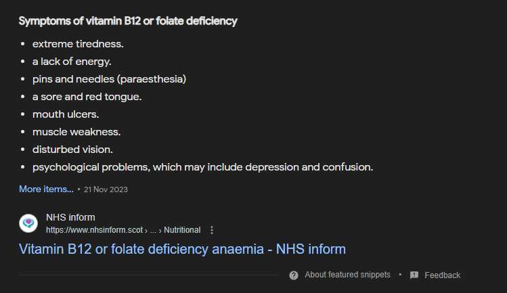Click the Nutritional breadcrumb segment

(x=182, y=230)
